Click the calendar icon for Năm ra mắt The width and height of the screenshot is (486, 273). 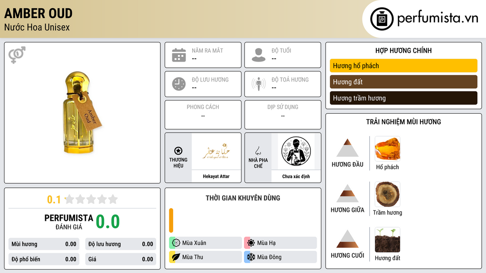[179, 55]
